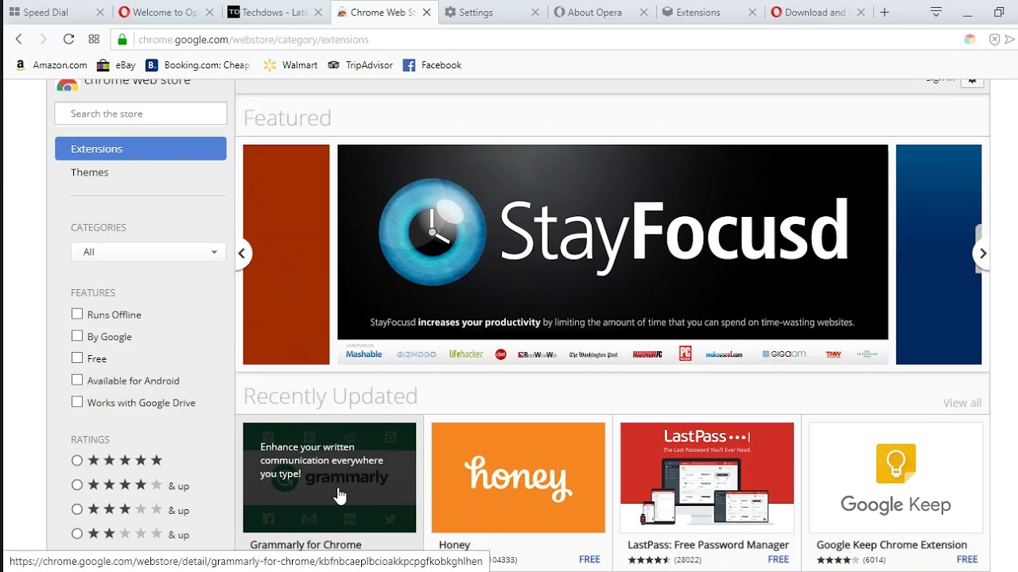The height and width of the screenshot is (572, 1018).
Task: Open the Honey extension thumbnail
Action: click(x=519, y=477)
